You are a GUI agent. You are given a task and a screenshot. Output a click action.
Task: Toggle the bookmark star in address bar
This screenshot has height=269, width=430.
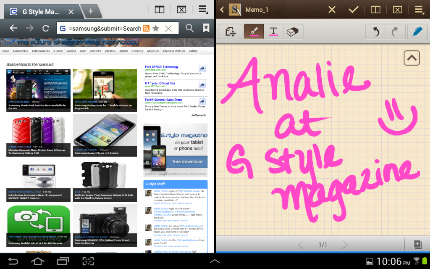click(156, 28)
